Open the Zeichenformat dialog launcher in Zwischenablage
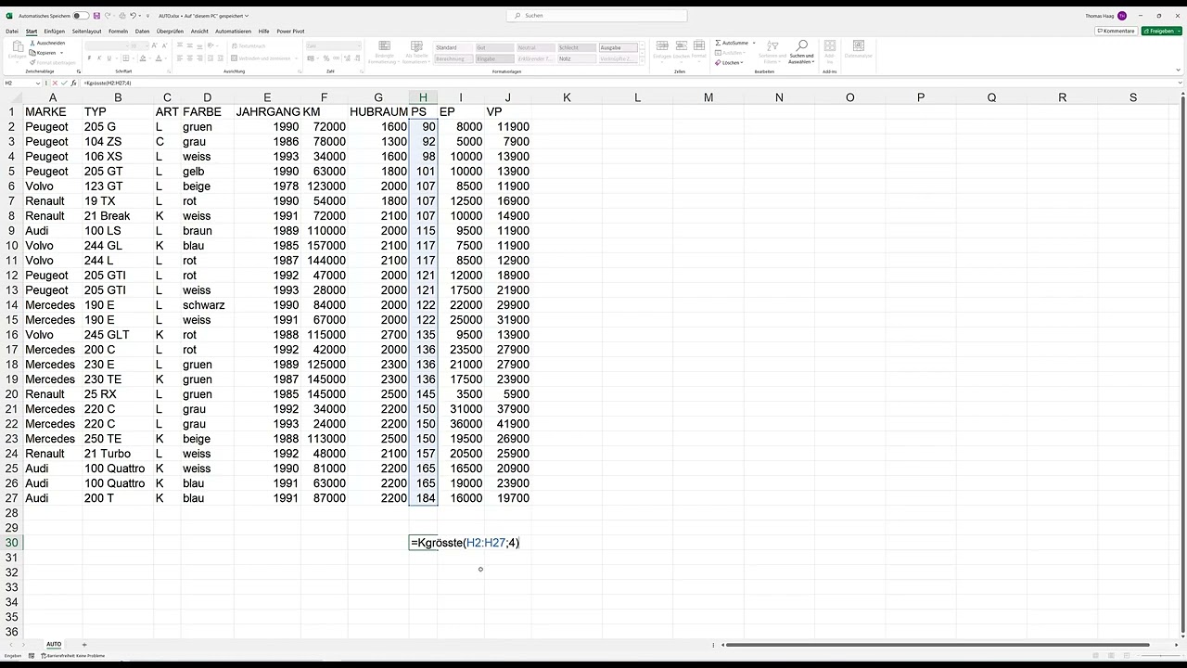The height and width of the screenshot is (668, 1187). click(78, 71)
